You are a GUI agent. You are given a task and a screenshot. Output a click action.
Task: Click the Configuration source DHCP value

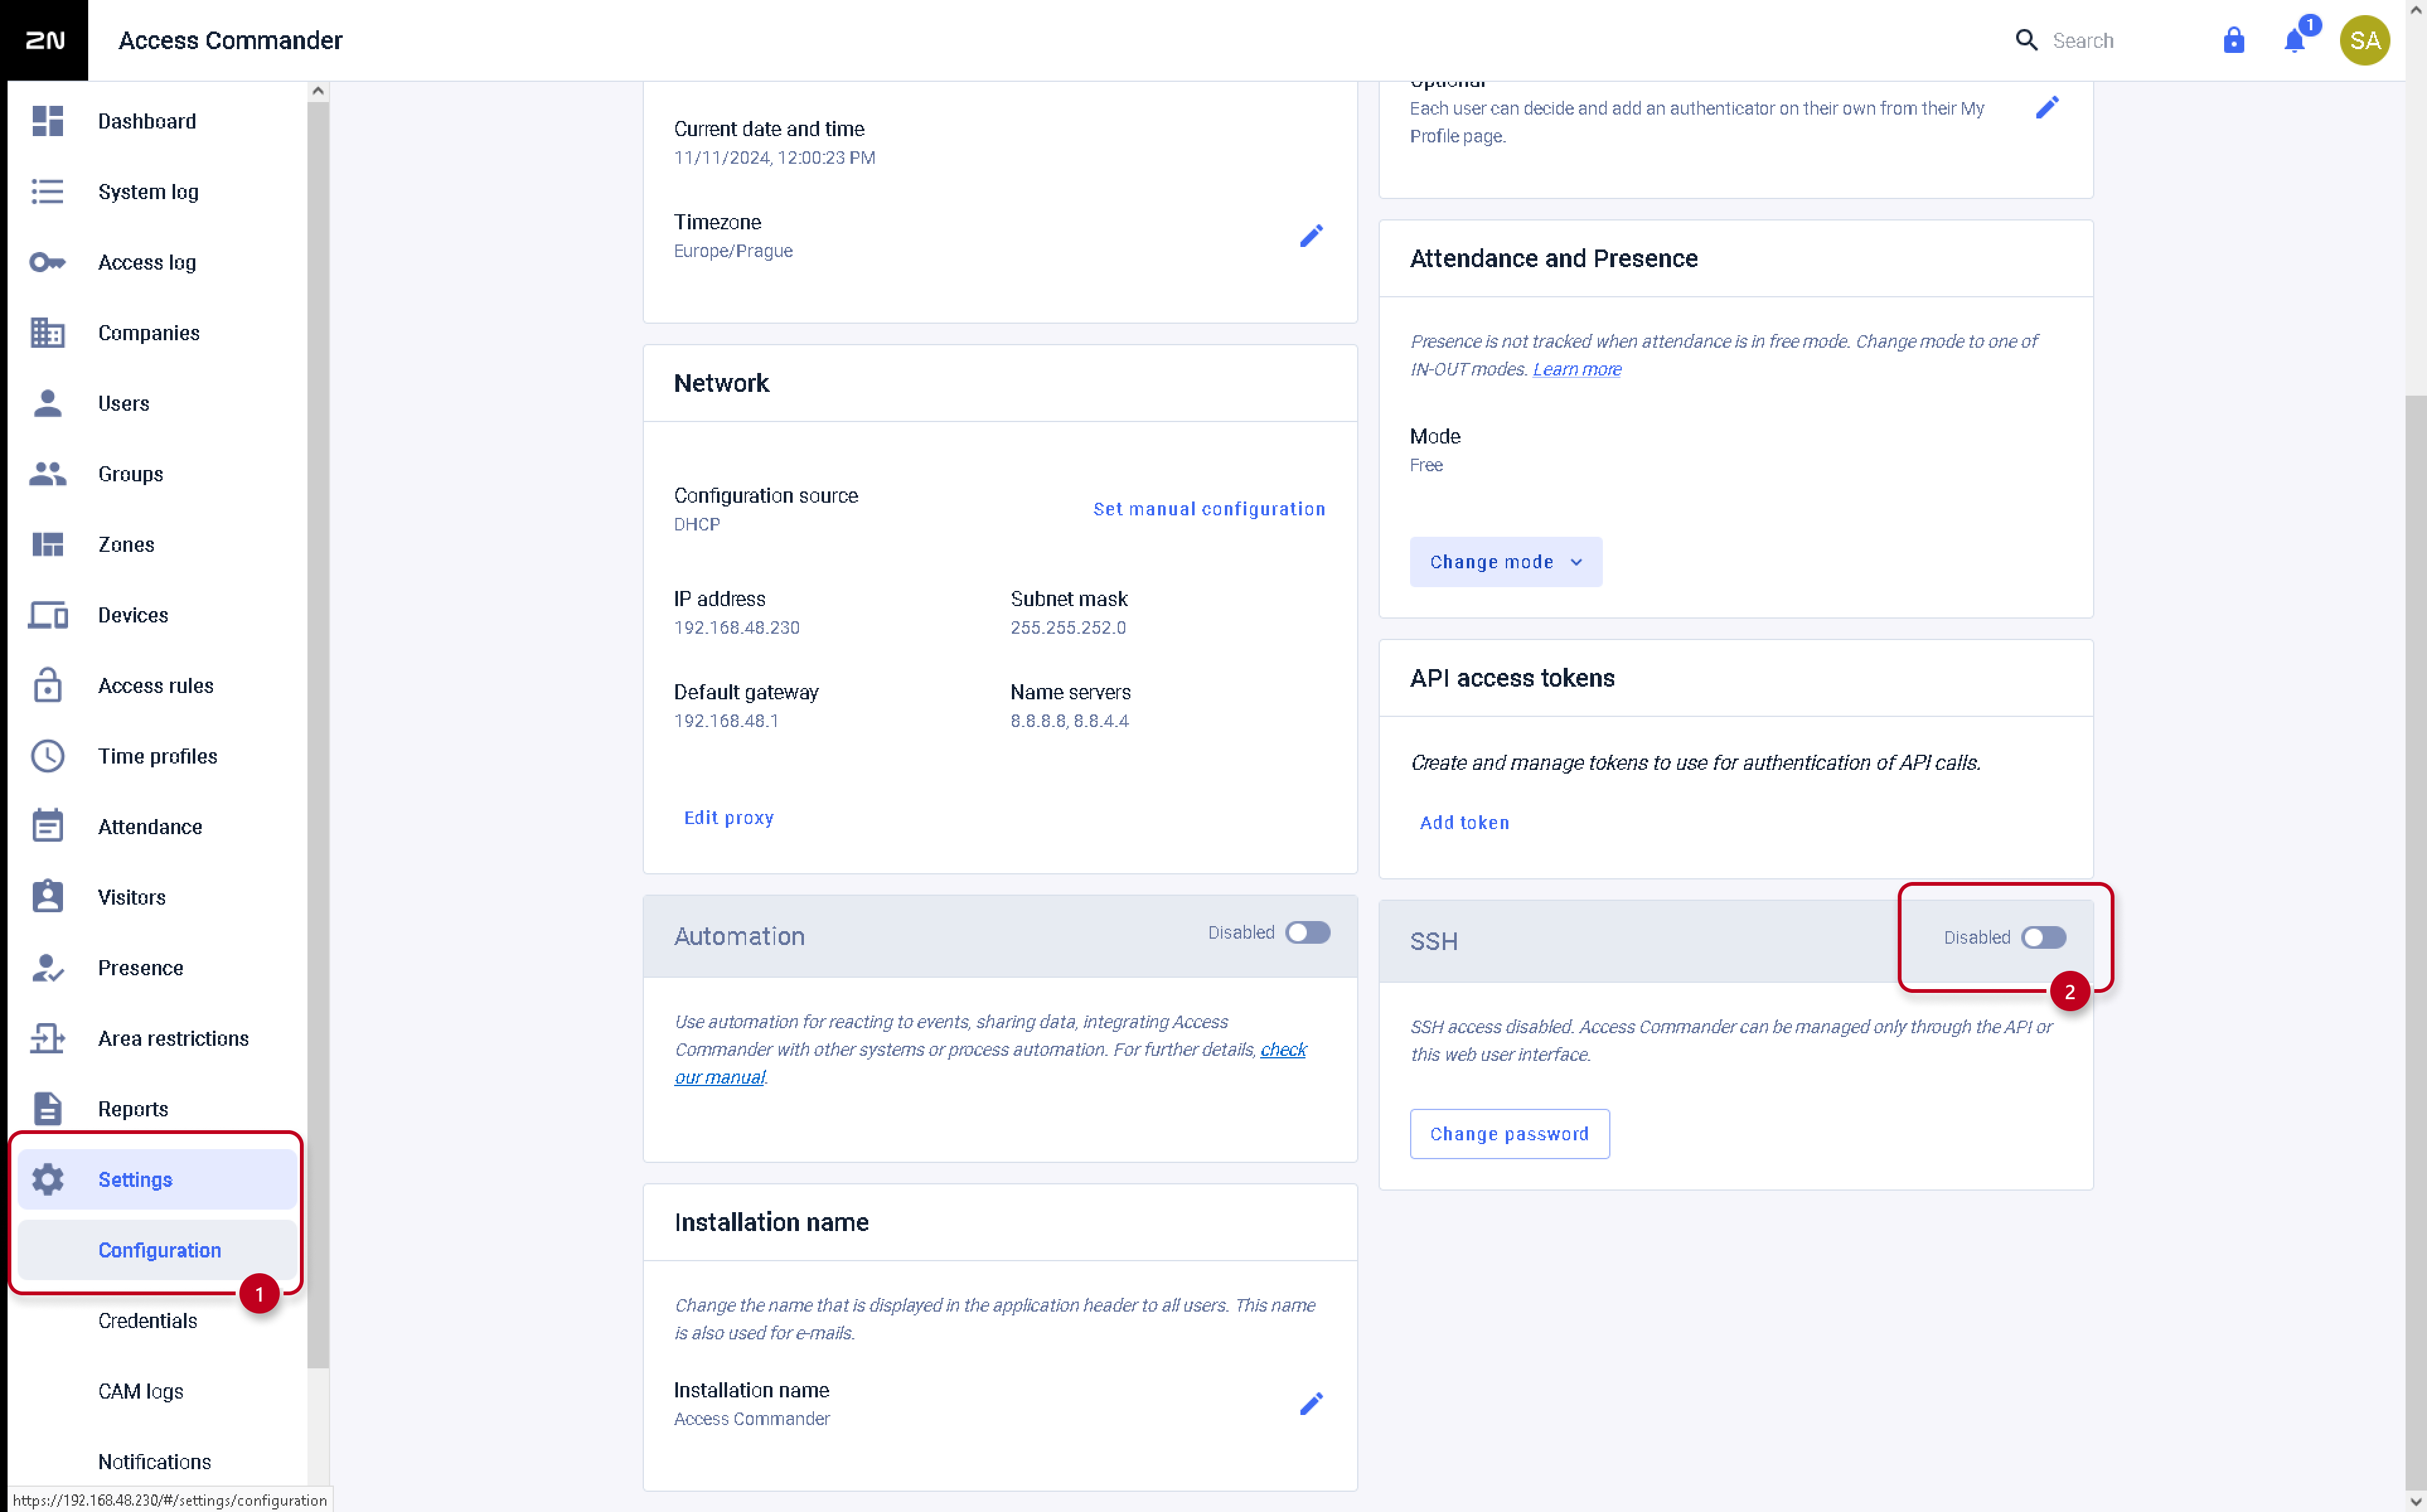(x=697, y=524)
